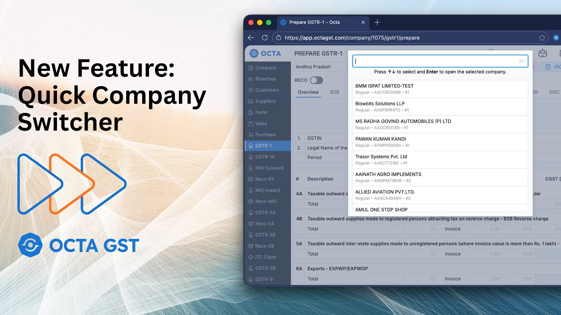Viewport: 561px width, 315px height.
Task: Select AAINATH AGRO IMPLEMENTS company
Action: click(x=440, y=177)
